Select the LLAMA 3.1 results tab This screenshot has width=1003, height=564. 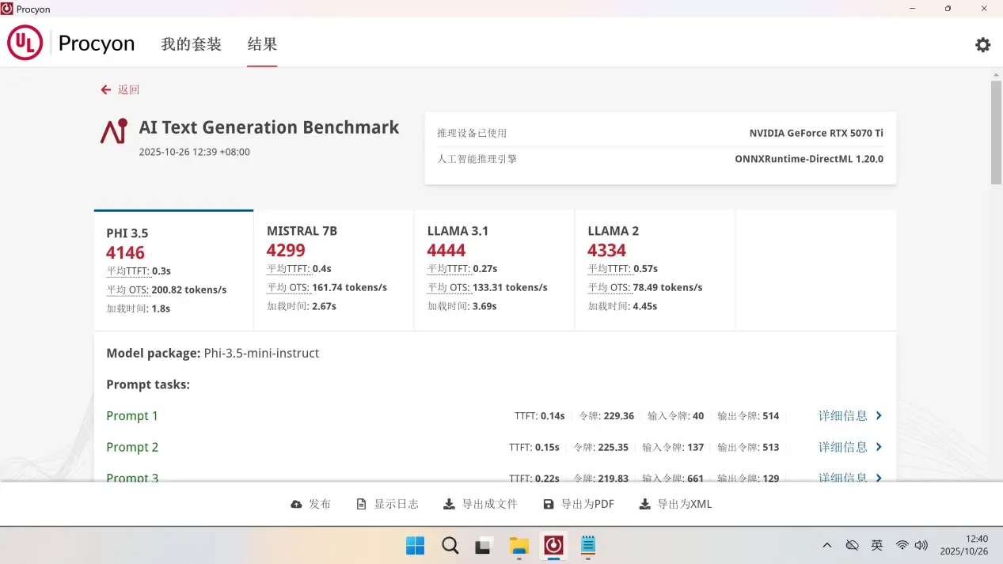(495, 270)
